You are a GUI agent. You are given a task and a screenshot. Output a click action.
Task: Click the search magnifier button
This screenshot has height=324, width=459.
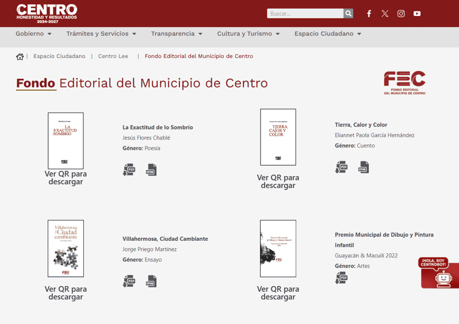[348, 13]
